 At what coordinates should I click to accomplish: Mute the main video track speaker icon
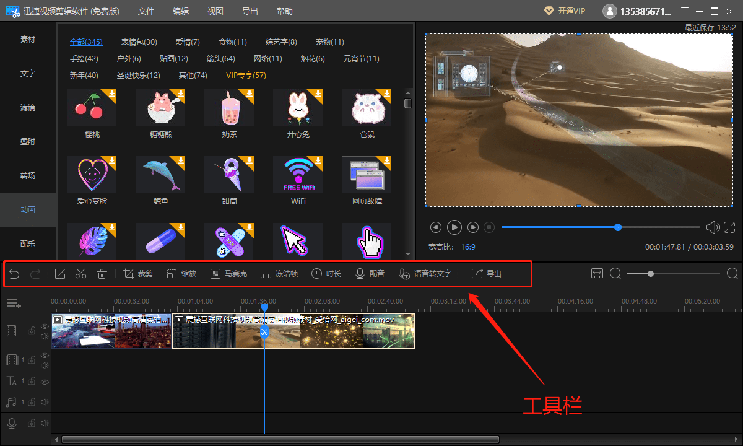pos(45,337)
